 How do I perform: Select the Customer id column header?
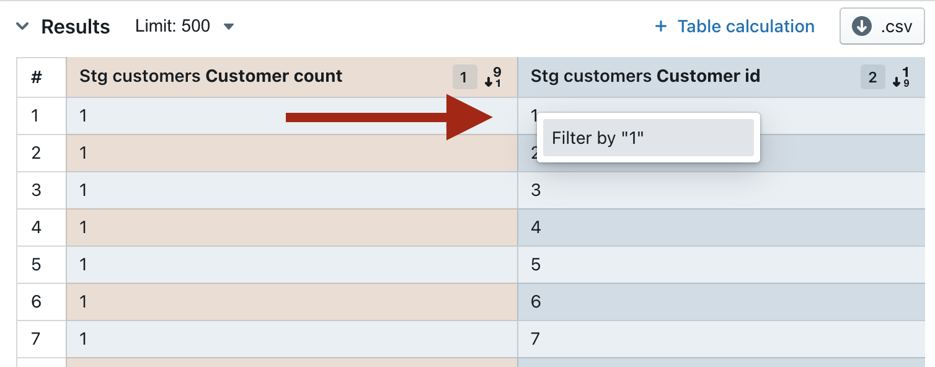tap(645, 76)
